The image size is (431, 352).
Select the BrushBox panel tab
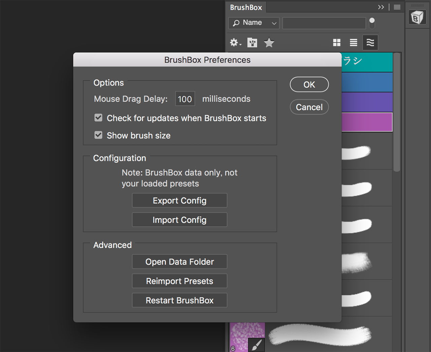coord(246,7)
